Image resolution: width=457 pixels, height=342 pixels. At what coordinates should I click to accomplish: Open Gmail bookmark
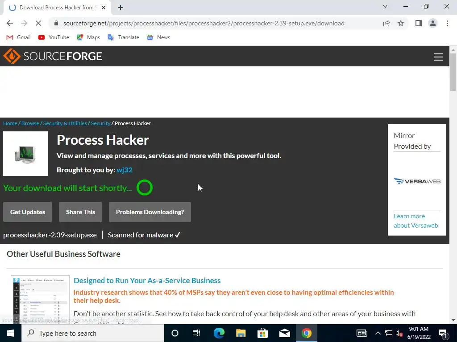click(18, 37)
